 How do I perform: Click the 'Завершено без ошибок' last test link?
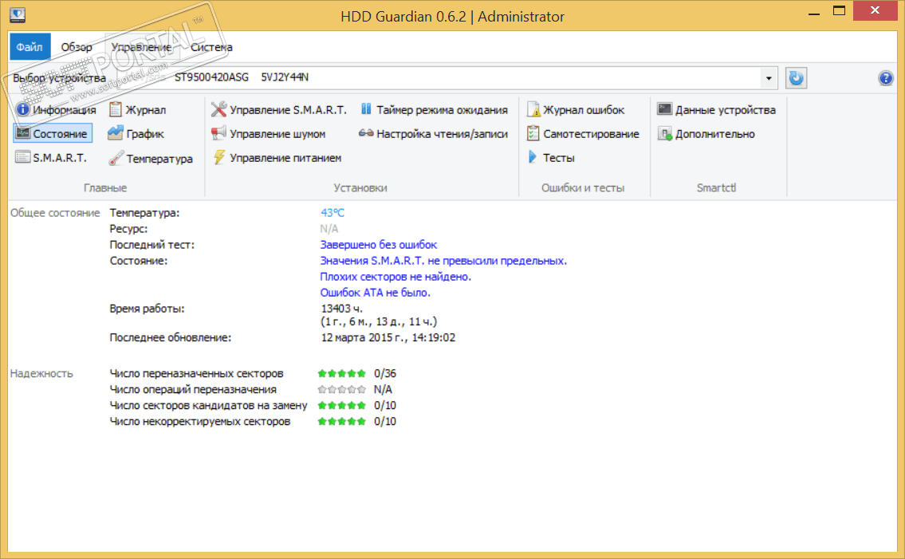(x=379, y=244)
